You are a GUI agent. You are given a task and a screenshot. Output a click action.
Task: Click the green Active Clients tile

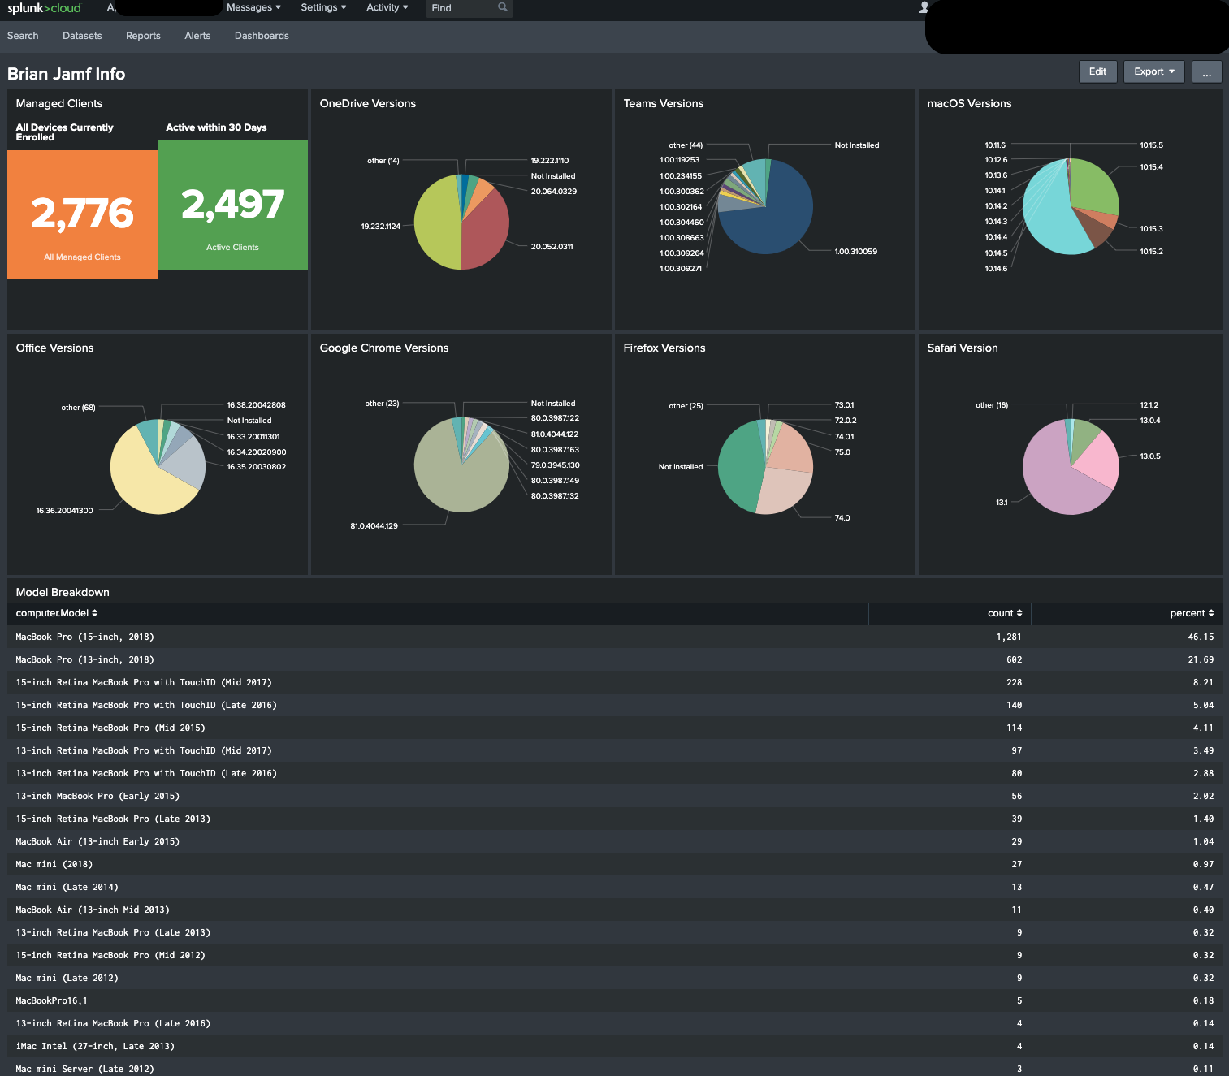pos(232,205)
